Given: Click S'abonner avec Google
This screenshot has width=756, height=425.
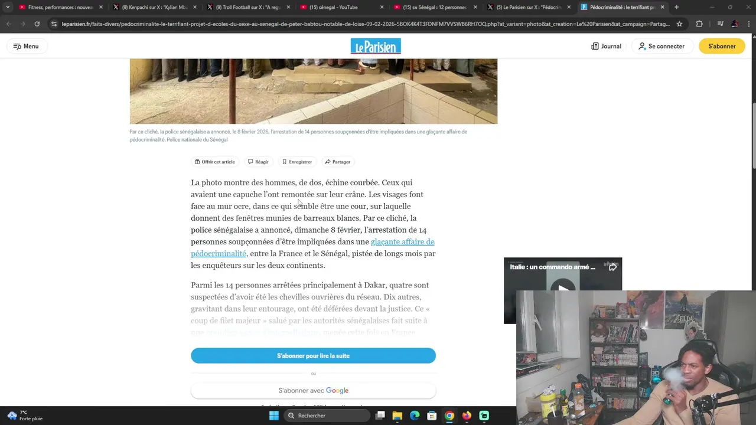Looking at the screenshot, I should click(x=313, y=390).
